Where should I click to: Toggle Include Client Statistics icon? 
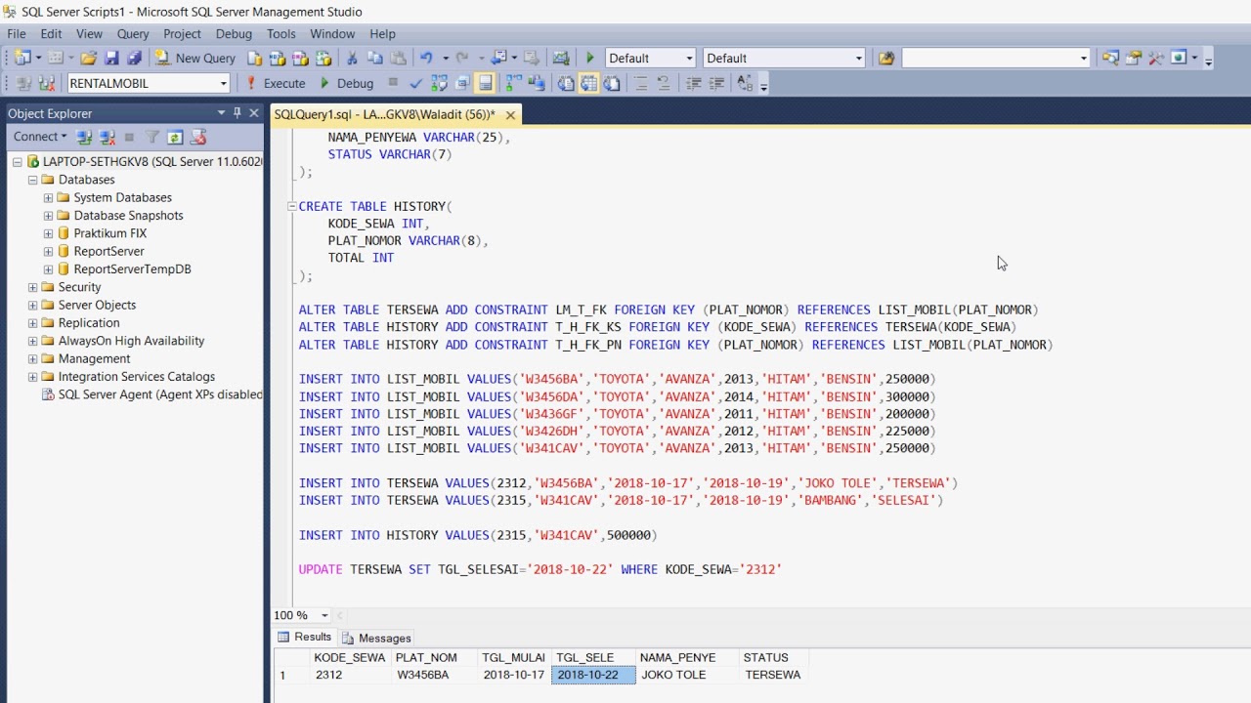(x=537, y=83)
